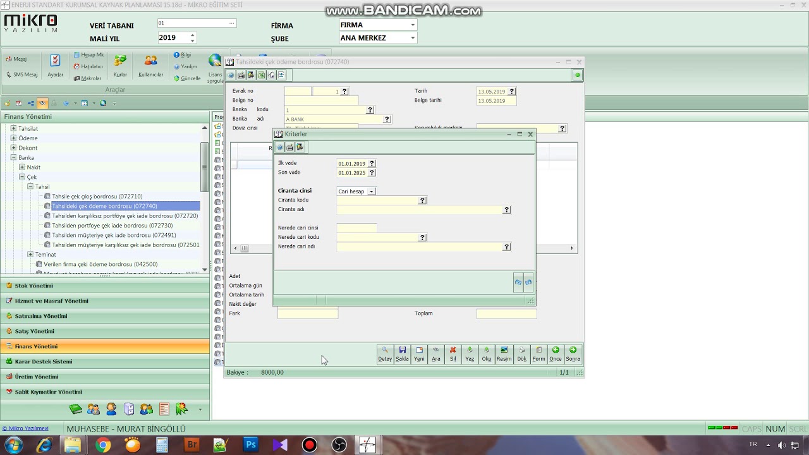The image size is (809, 455).
Task: Expand the Dekont tree node
Action: [13, 148]
